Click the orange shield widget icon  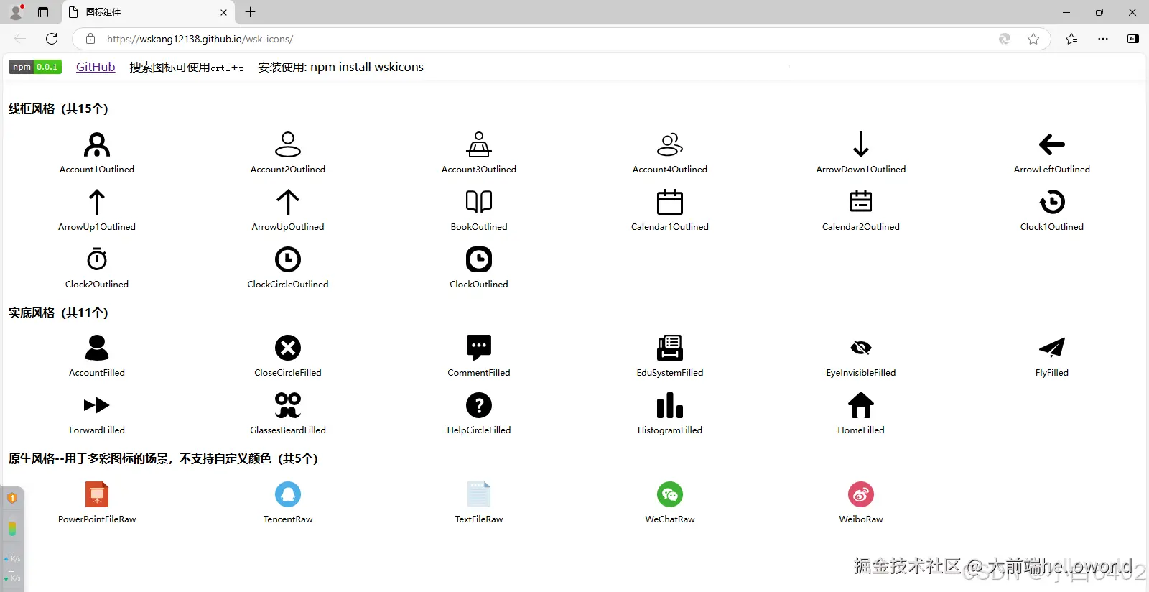coord(12,498)
